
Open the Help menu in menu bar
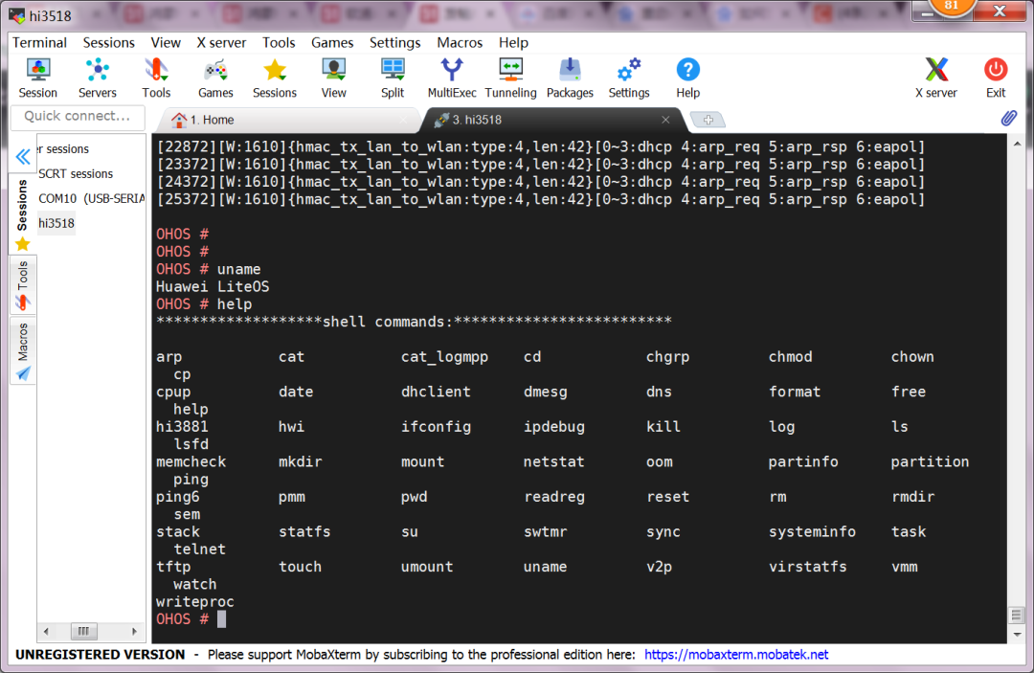[x=513, y=43]
